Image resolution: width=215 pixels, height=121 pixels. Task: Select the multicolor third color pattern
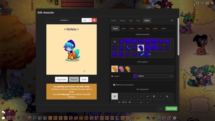pos(128,69)
